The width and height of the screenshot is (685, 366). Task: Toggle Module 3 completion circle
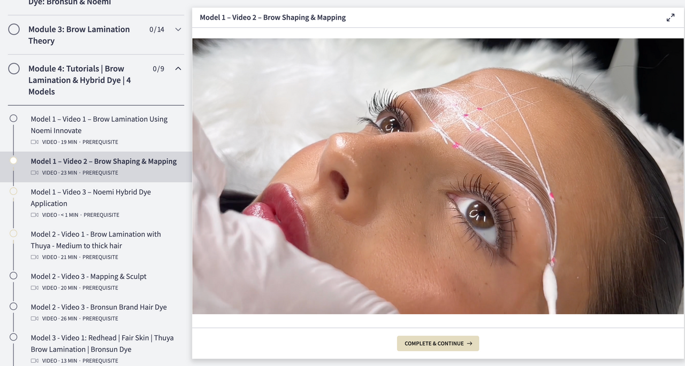[14, 29]
